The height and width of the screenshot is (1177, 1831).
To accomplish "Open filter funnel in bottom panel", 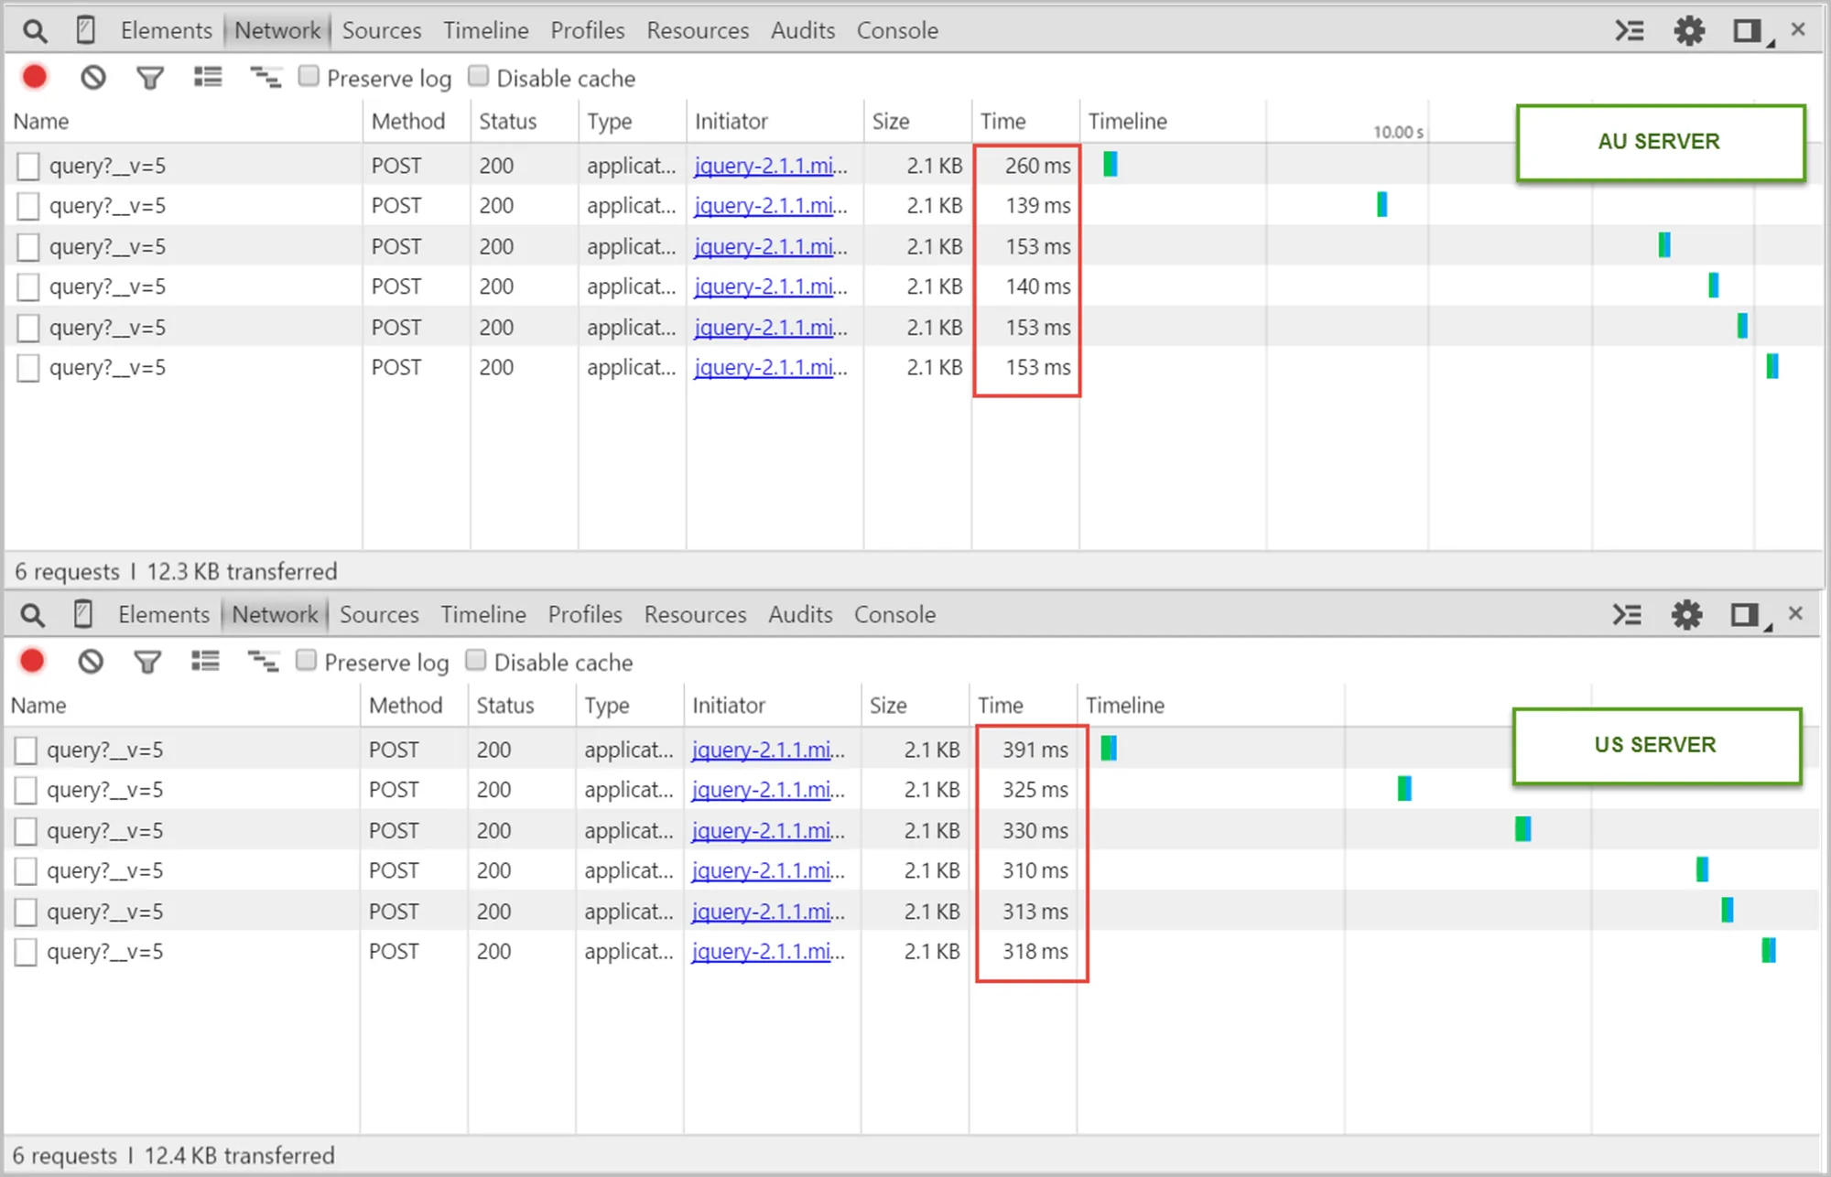I will pos(146,662).
